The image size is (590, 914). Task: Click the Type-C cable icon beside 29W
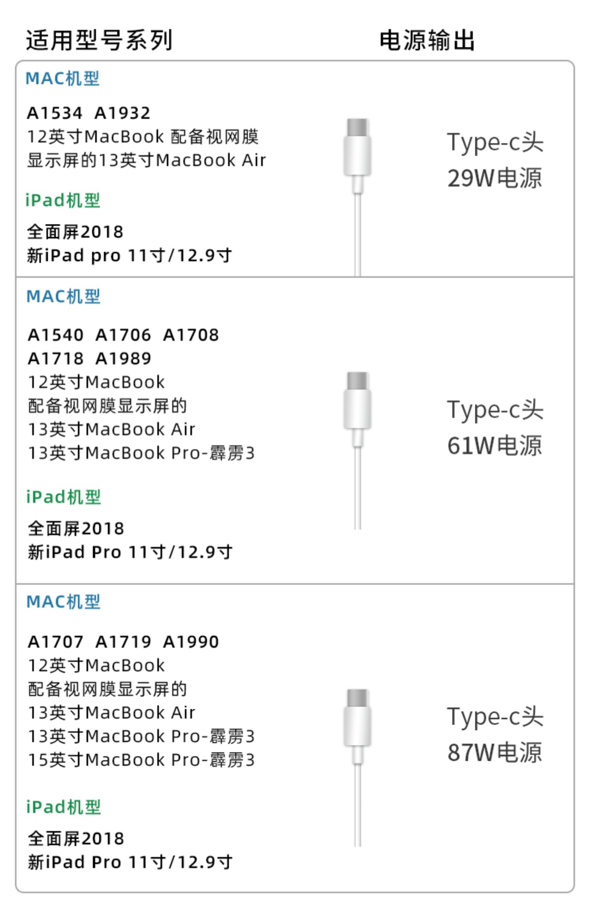tap(358, 197)
